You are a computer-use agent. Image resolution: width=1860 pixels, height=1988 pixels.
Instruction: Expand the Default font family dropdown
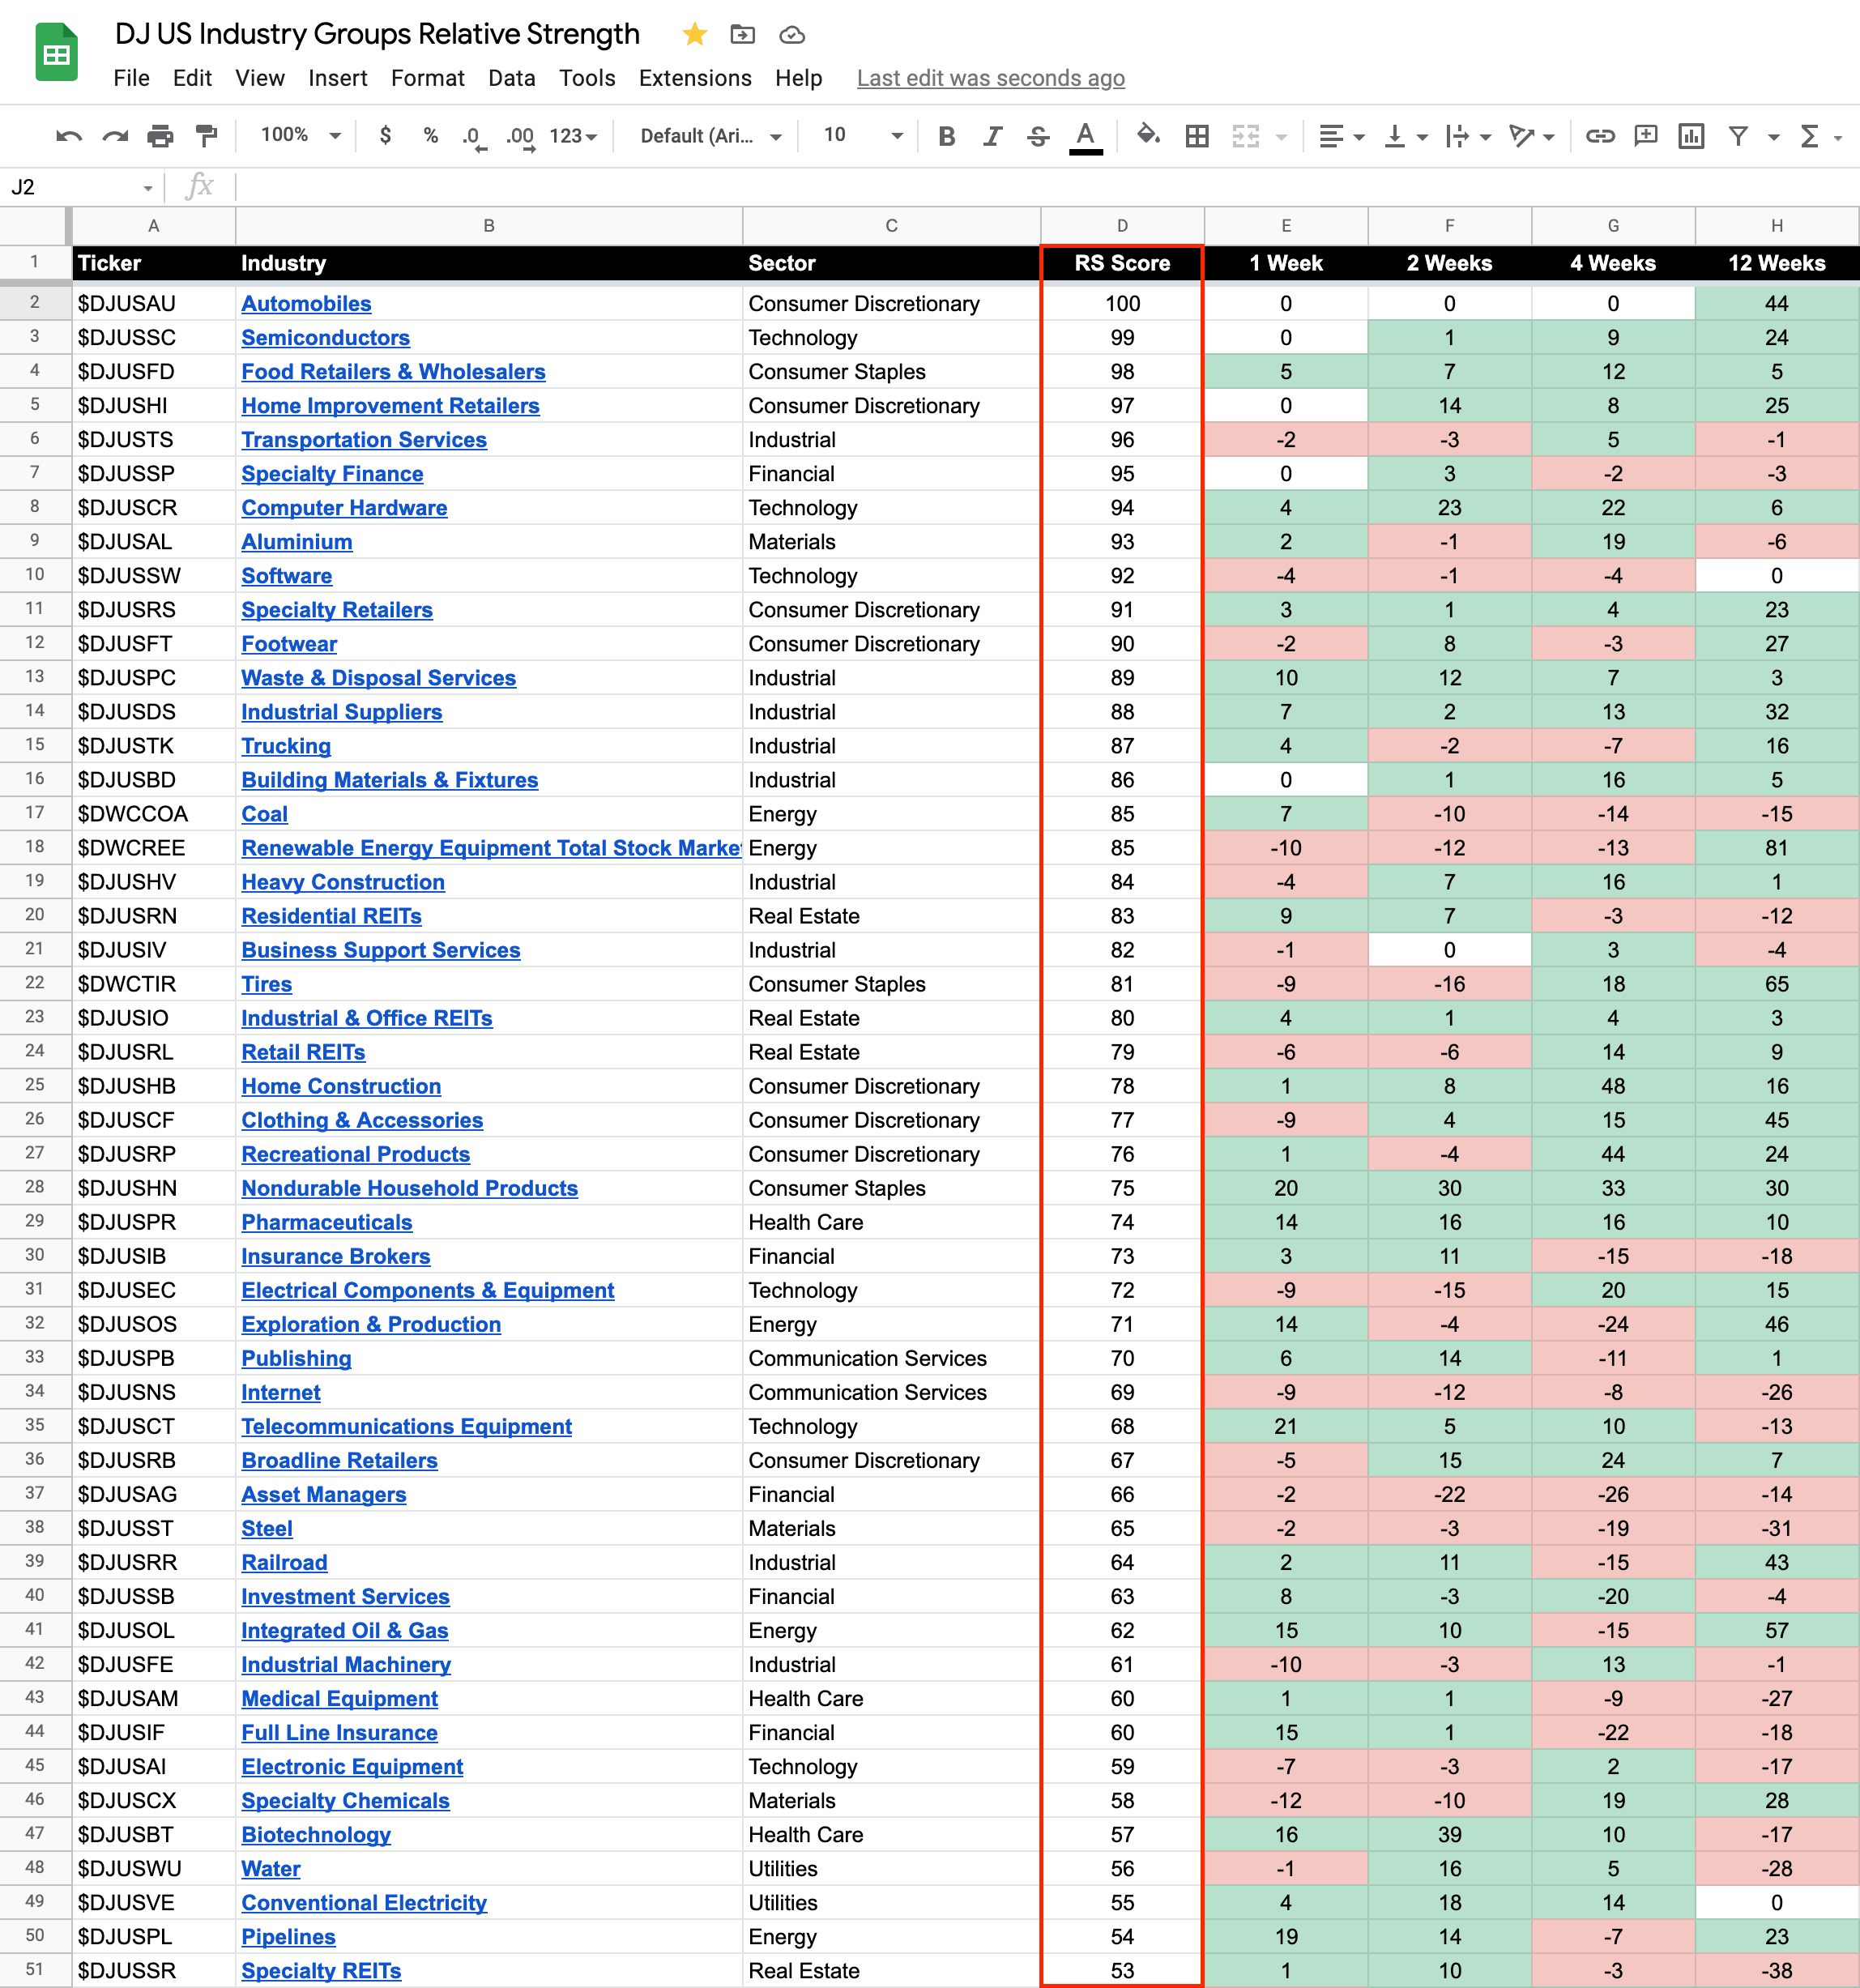tap(710, 136)
